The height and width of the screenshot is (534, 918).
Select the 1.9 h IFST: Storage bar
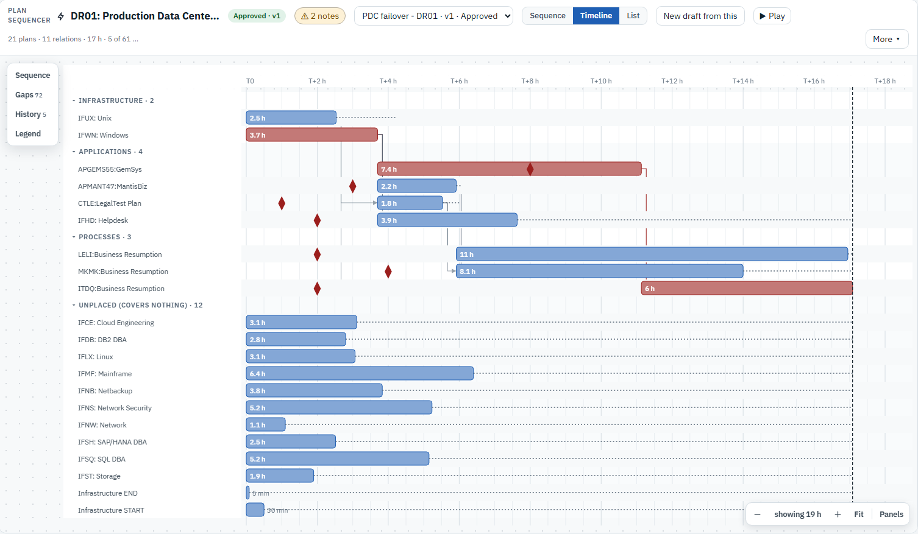(280, 476)
